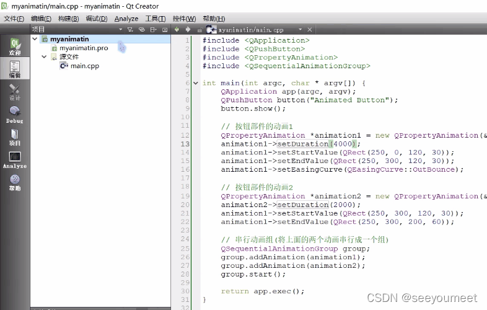
Task: Open the Welcome (欢迎) mode
Action: pyautogui.click(x=15, y=46)
